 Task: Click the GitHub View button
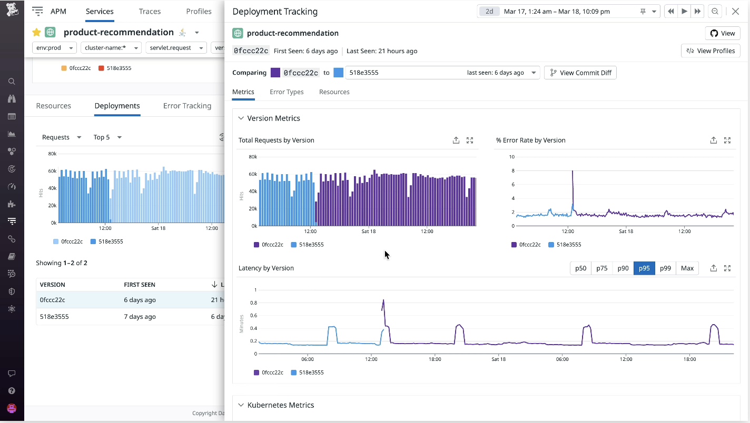(x=723, y=33)
